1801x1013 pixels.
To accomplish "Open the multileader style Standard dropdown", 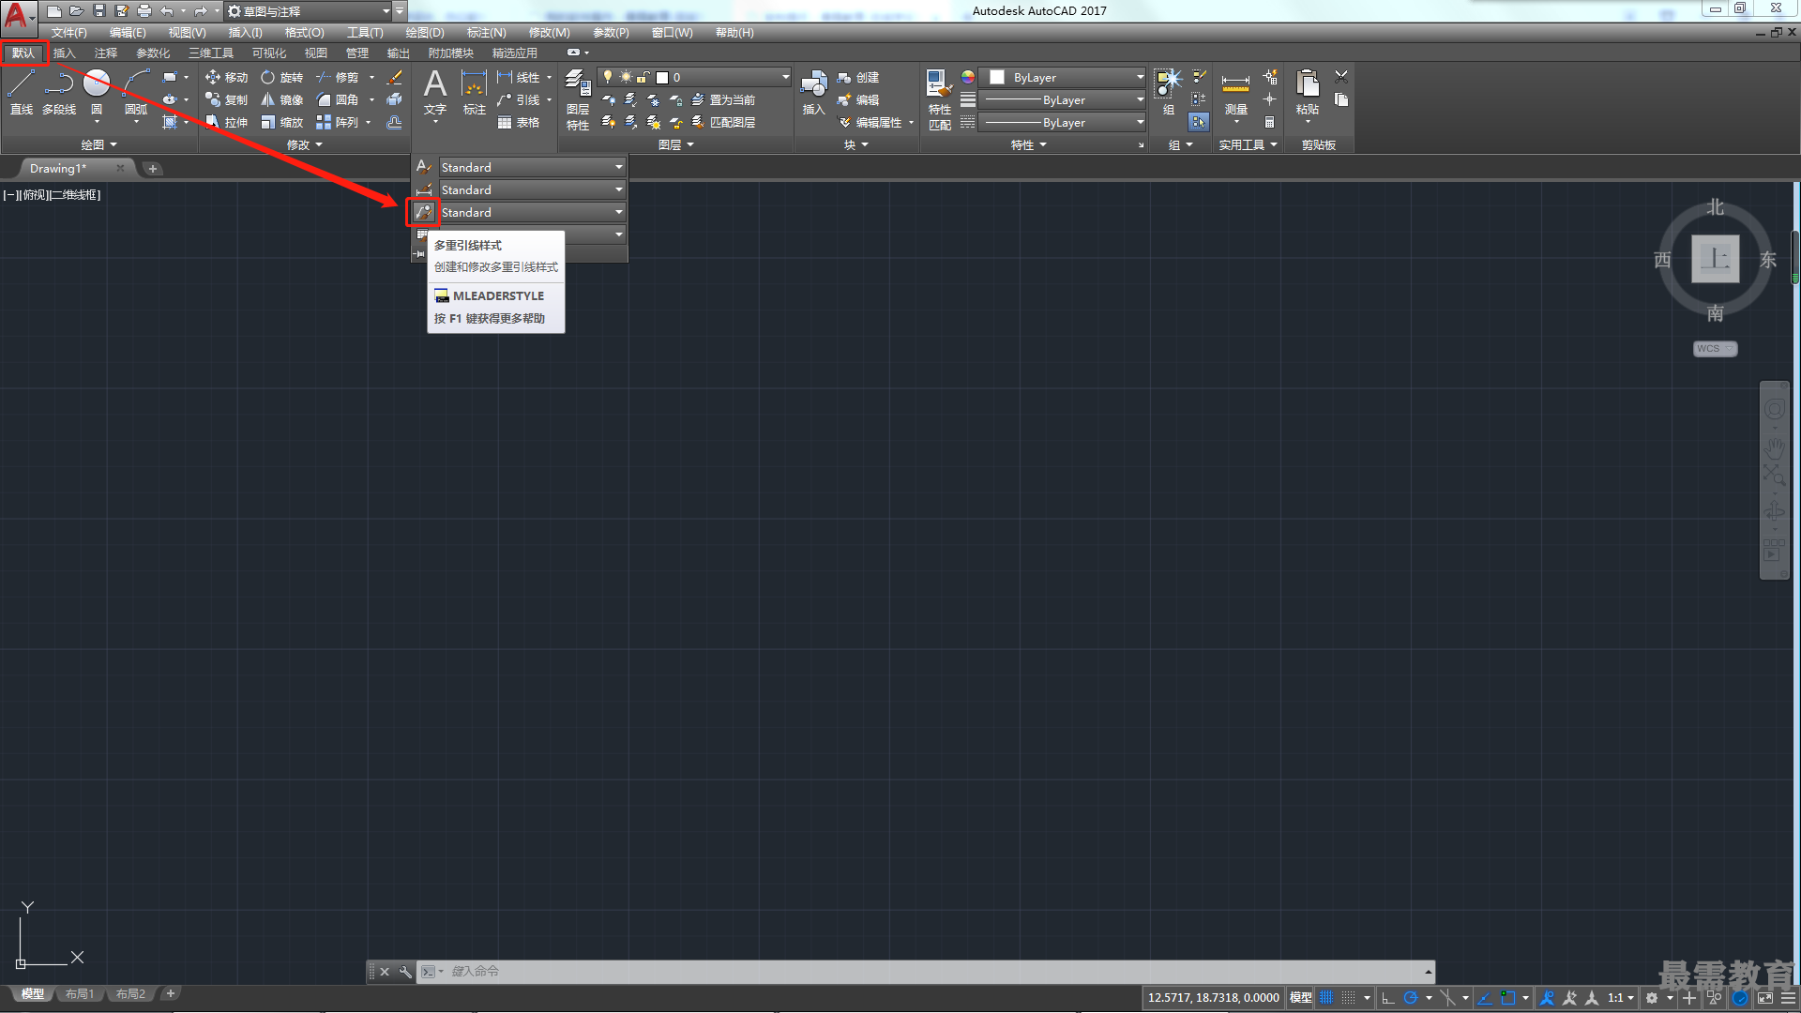I will coord(532,213).
